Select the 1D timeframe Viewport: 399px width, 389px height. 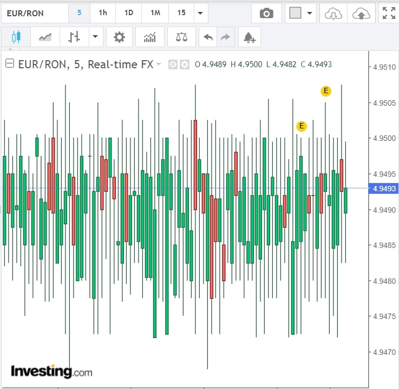tap(129, 13)
